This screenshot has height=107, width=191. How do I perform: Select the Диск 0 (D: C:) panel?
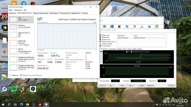pos(21,34)
